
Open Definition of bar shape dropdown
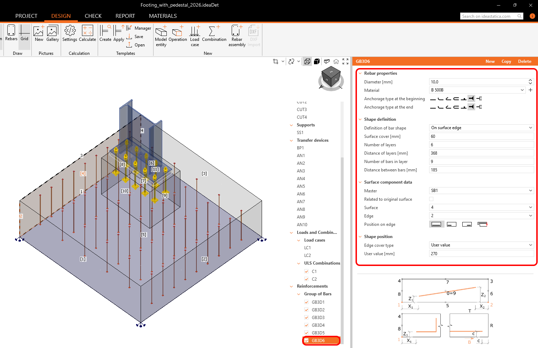(481, 128)
